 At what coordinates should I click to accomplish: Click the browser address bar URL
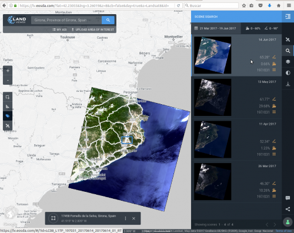pyautogui.click(x=94, y=5)
